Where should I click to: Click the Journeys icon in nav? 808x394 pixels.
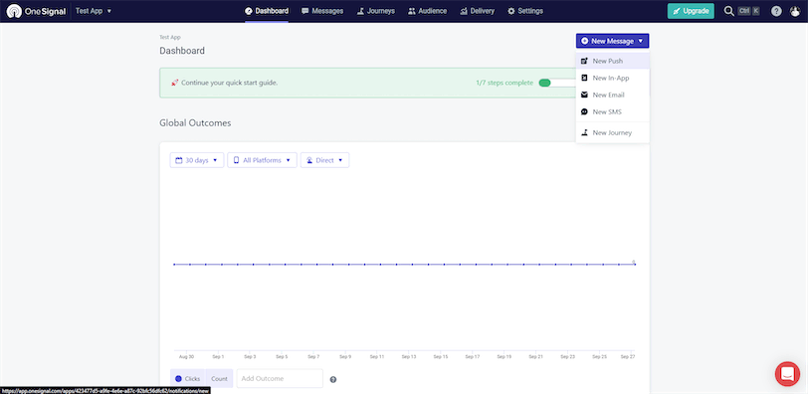(x=360, y=11)
